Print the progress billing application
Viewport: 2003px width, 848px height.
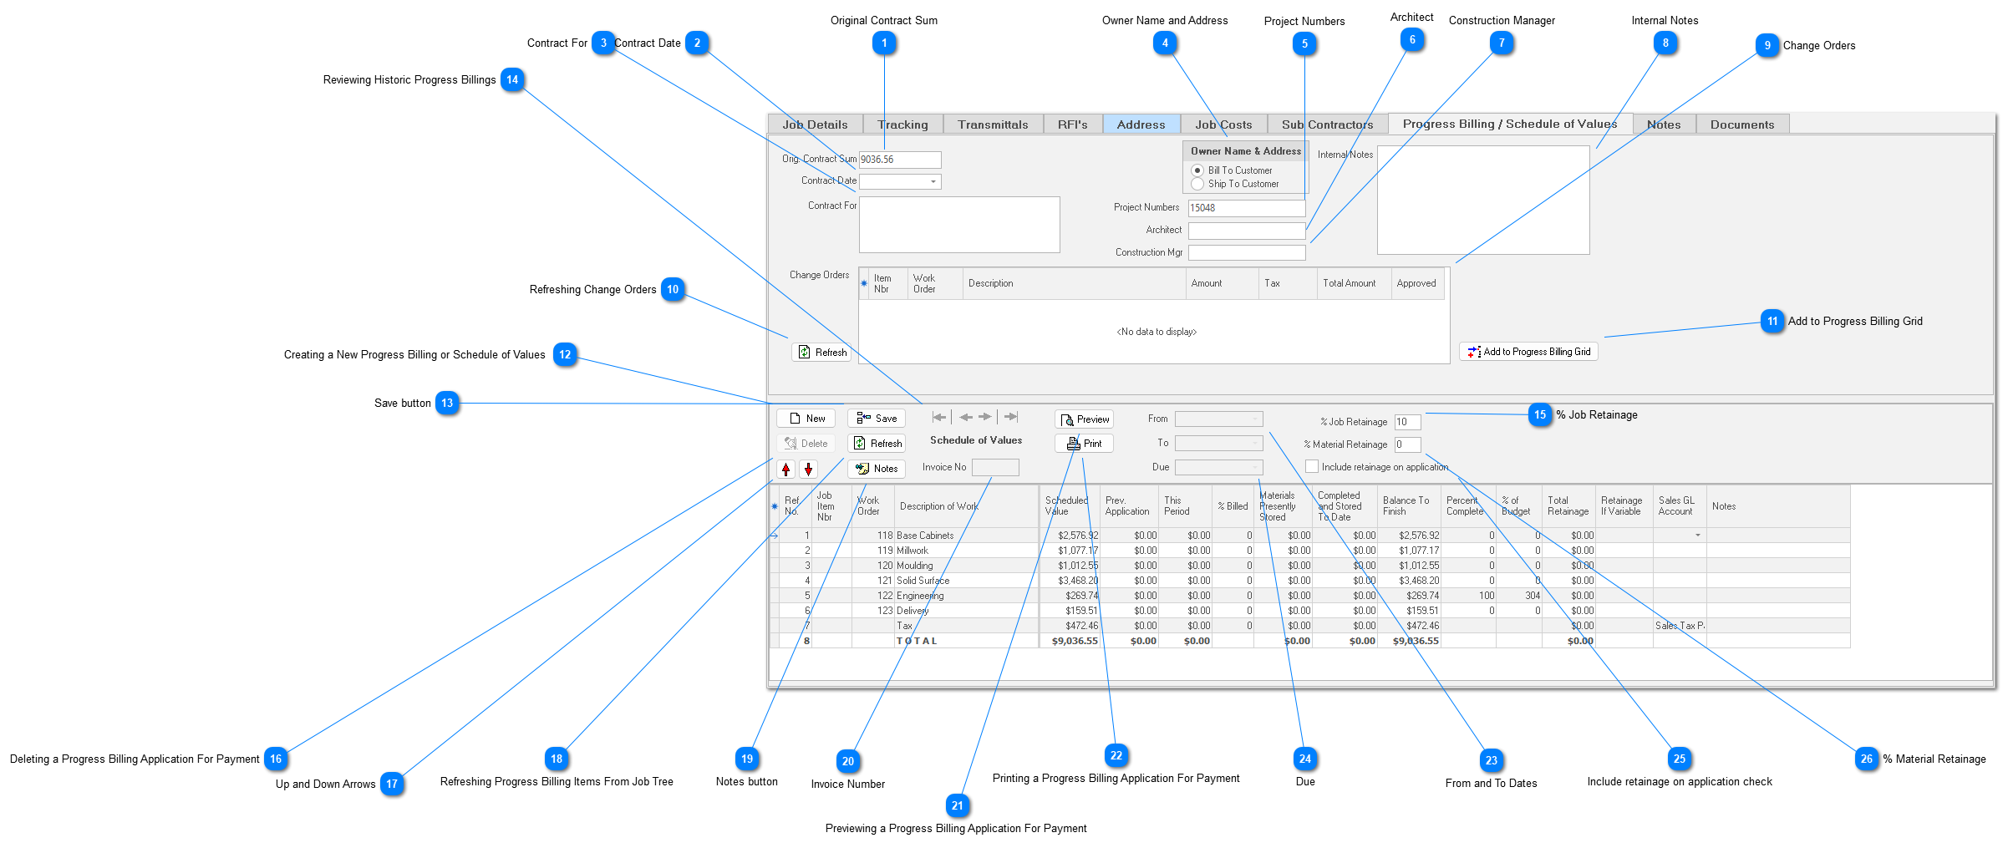pyautogui.click(x=1083, y=443)
